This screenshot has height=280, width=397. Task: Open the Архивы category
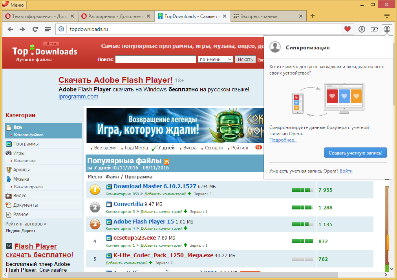coord(21,170)
